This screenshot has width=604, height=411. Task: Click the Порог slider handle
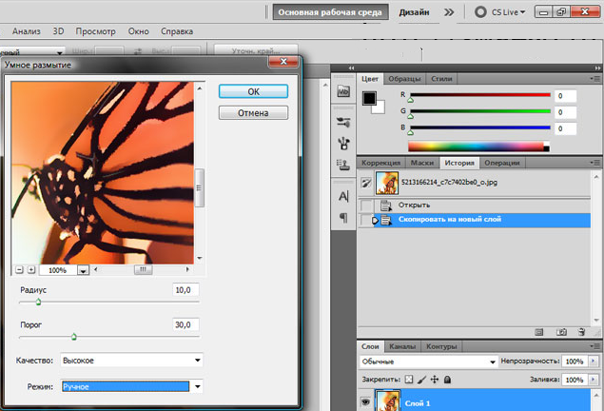74,337
